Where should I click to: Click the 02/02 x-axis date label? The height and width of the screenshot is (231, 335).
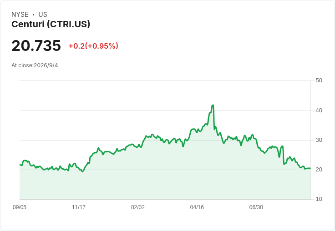point(138,207)
